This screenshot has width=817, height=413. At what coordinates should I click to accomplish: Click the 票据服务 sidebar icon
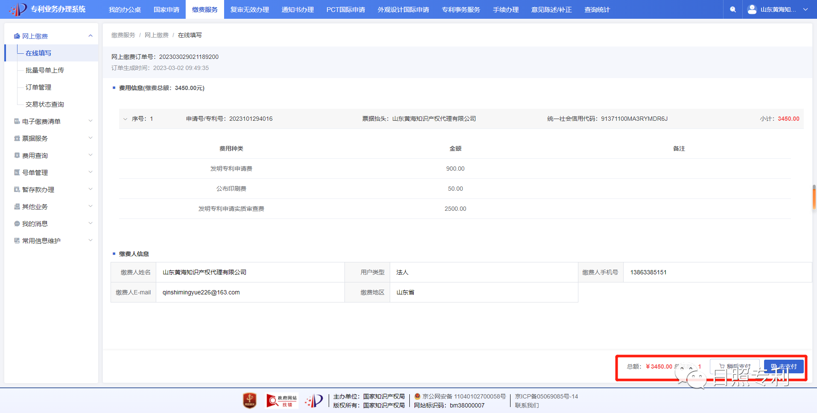pyautogui.click(x=17, y=138)
